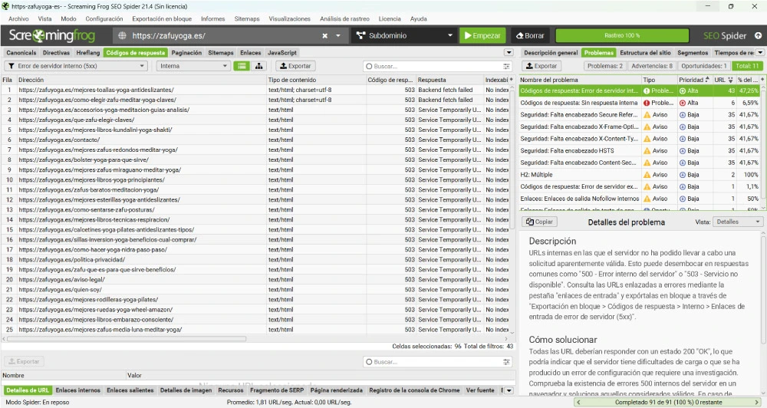This screenshot has height=408, width=767.
Task: Go to next status with right arrow
Action: coord(758,402)
